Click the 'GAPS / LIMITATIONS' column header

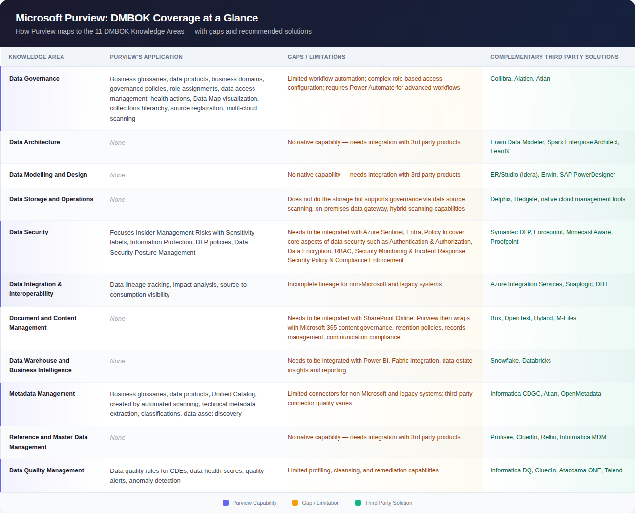click(317, 57)
